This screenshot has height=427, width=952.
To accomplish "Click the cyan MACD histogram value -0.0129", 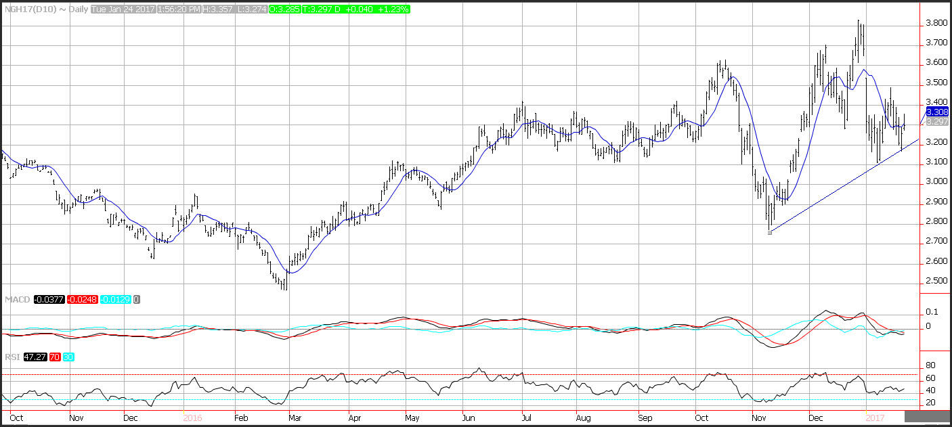I will click(x=116, y=299).
